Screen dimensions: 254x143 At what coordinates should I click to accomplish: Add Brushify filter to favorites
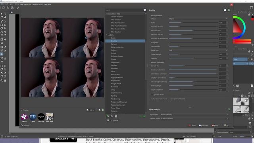108,116
